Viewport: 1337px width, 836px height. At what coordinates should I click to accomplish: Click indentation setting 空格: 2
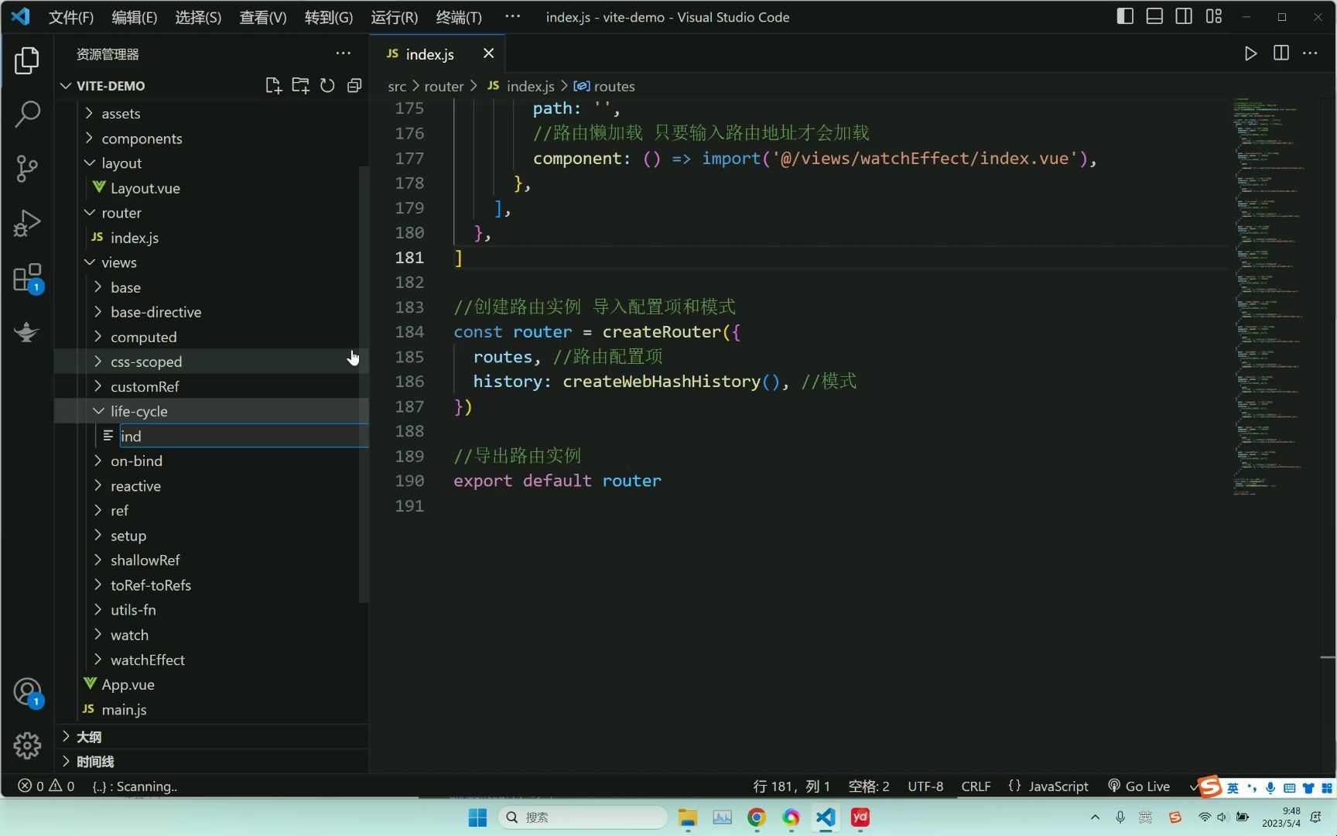click(869, 786)
